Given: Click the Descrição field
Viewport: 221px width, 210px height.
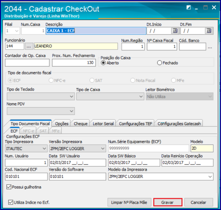Looking at the screenshot, I should tap(96, 31).
